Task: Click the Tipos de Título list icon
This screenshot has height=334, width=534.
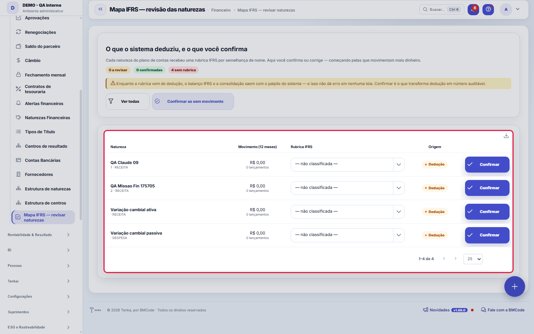Action: tap(19, 132)
